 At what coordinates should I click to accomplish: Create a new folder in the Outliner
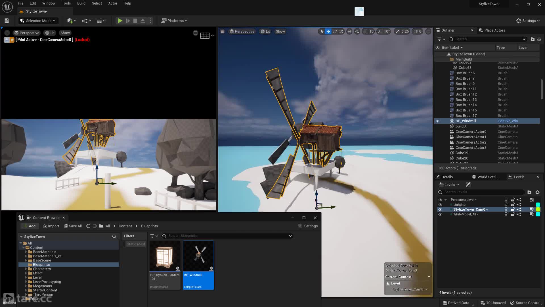pyautogui.click(x=533, y=39)
